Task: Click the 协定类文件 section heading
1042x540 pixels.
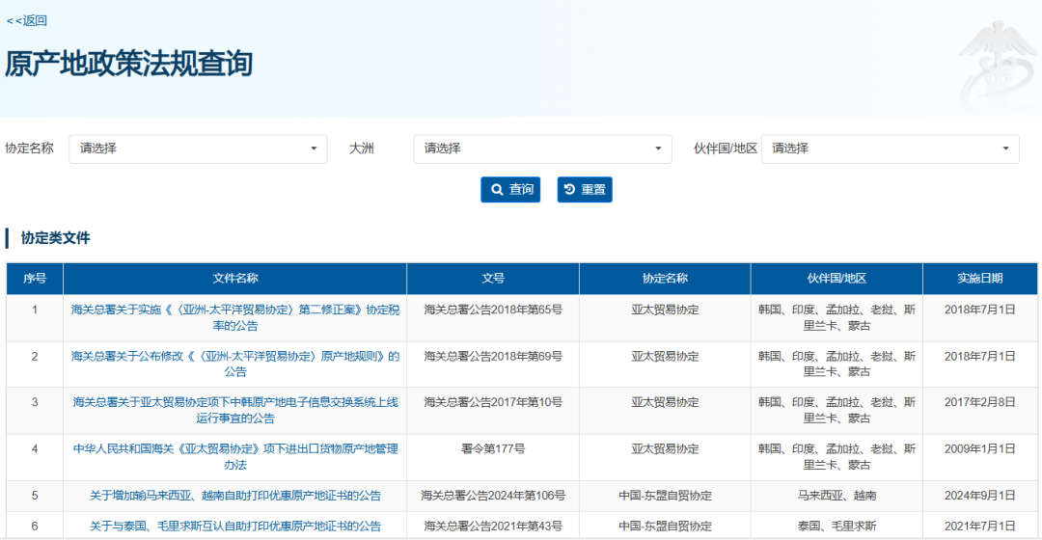Action: [55, 238]
